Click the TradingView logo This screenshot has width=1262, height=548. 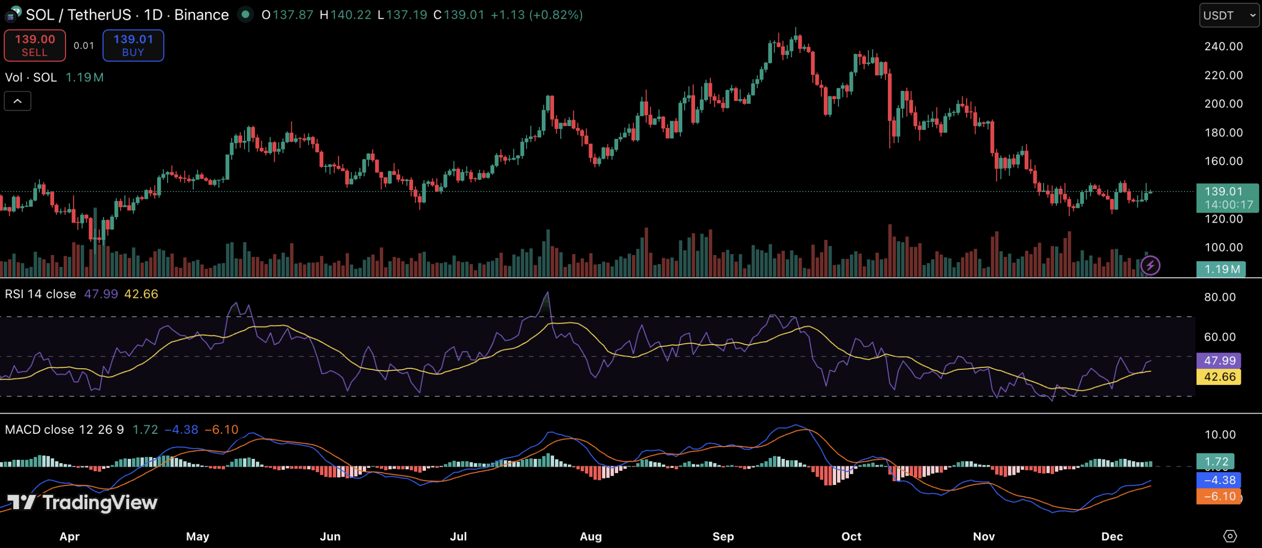(x=82, y=502)
